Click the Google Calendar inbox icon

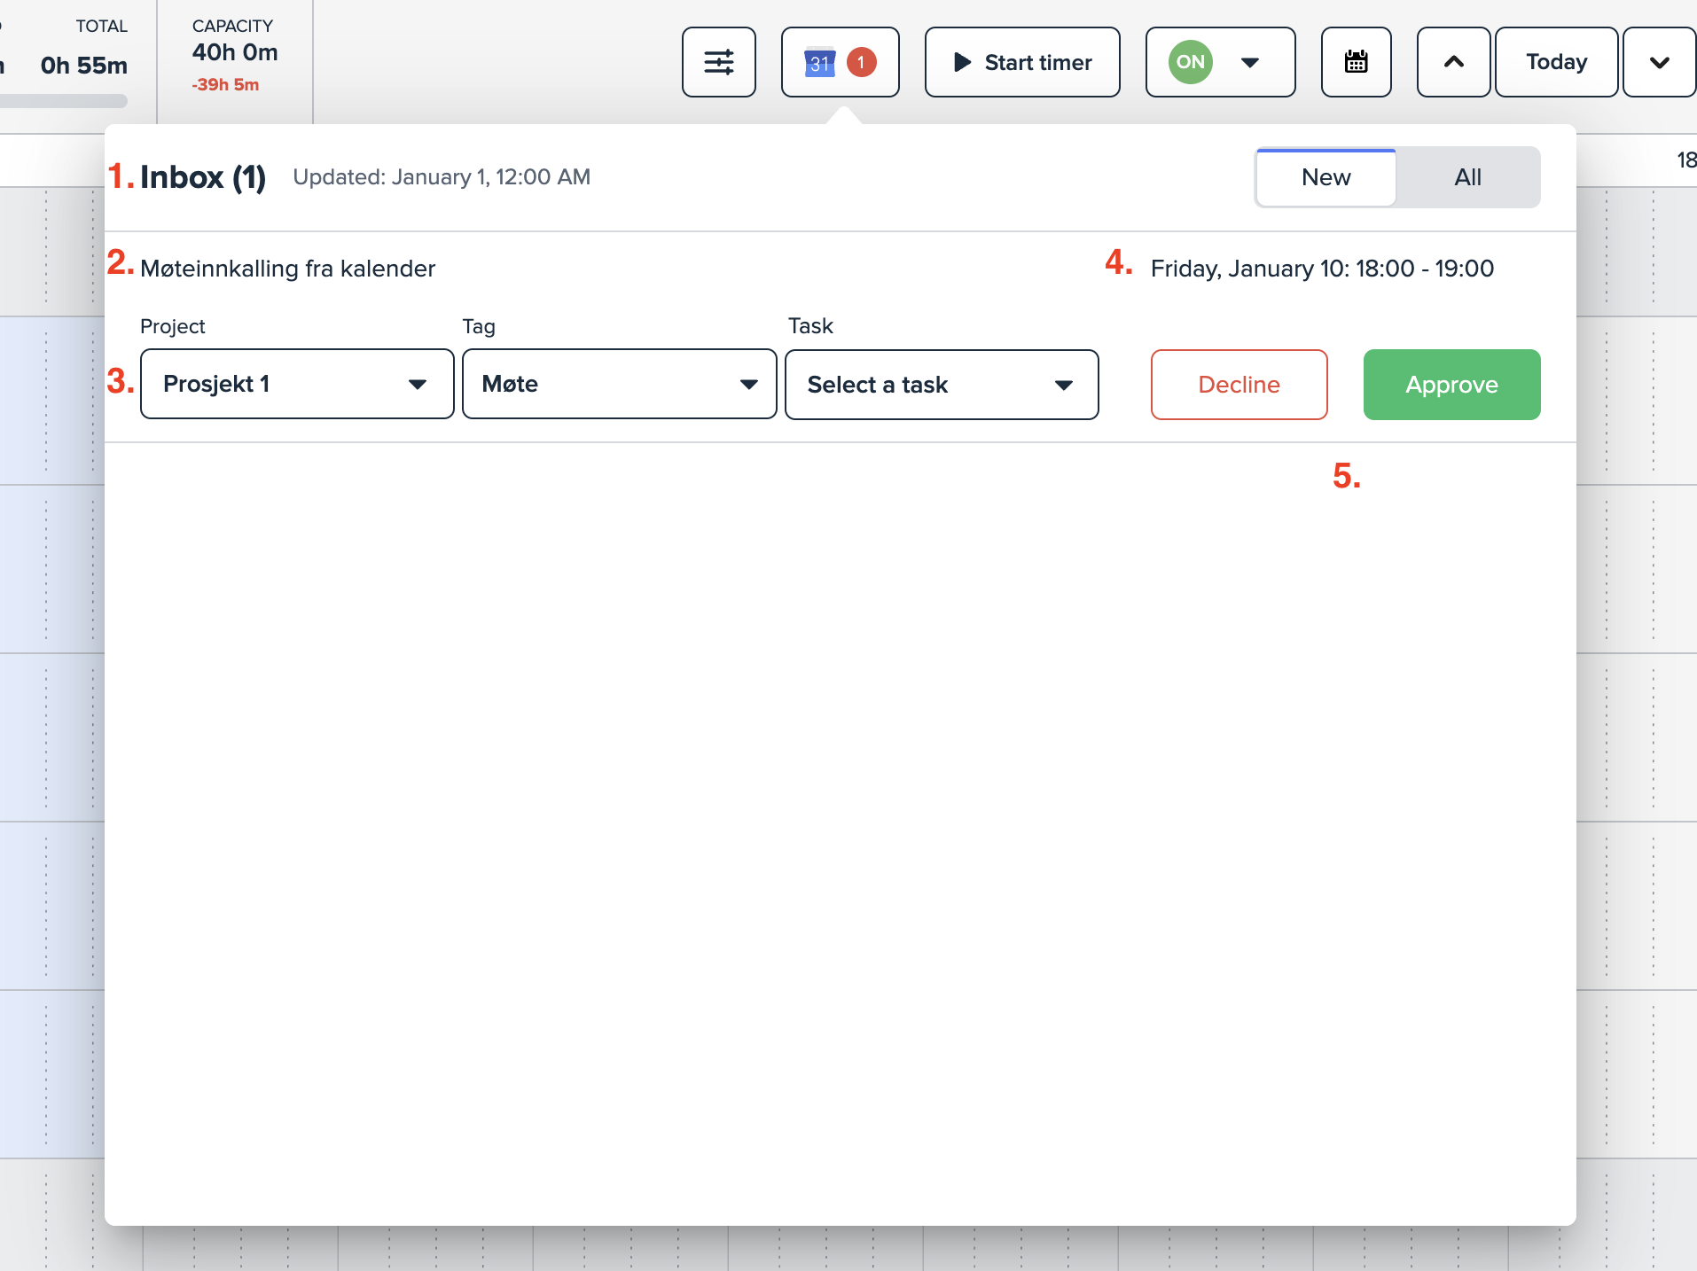tap(819, 62)
